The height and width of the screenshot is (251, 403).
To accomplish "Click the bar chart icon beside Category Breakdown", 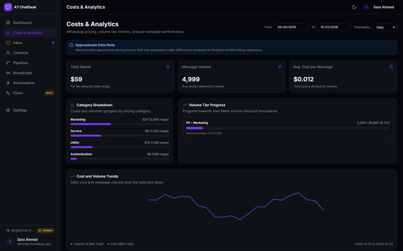I will point(73,105).
